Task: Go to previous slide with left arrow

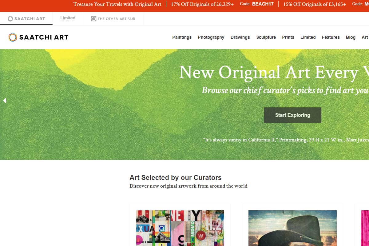Action: [4, 100]
